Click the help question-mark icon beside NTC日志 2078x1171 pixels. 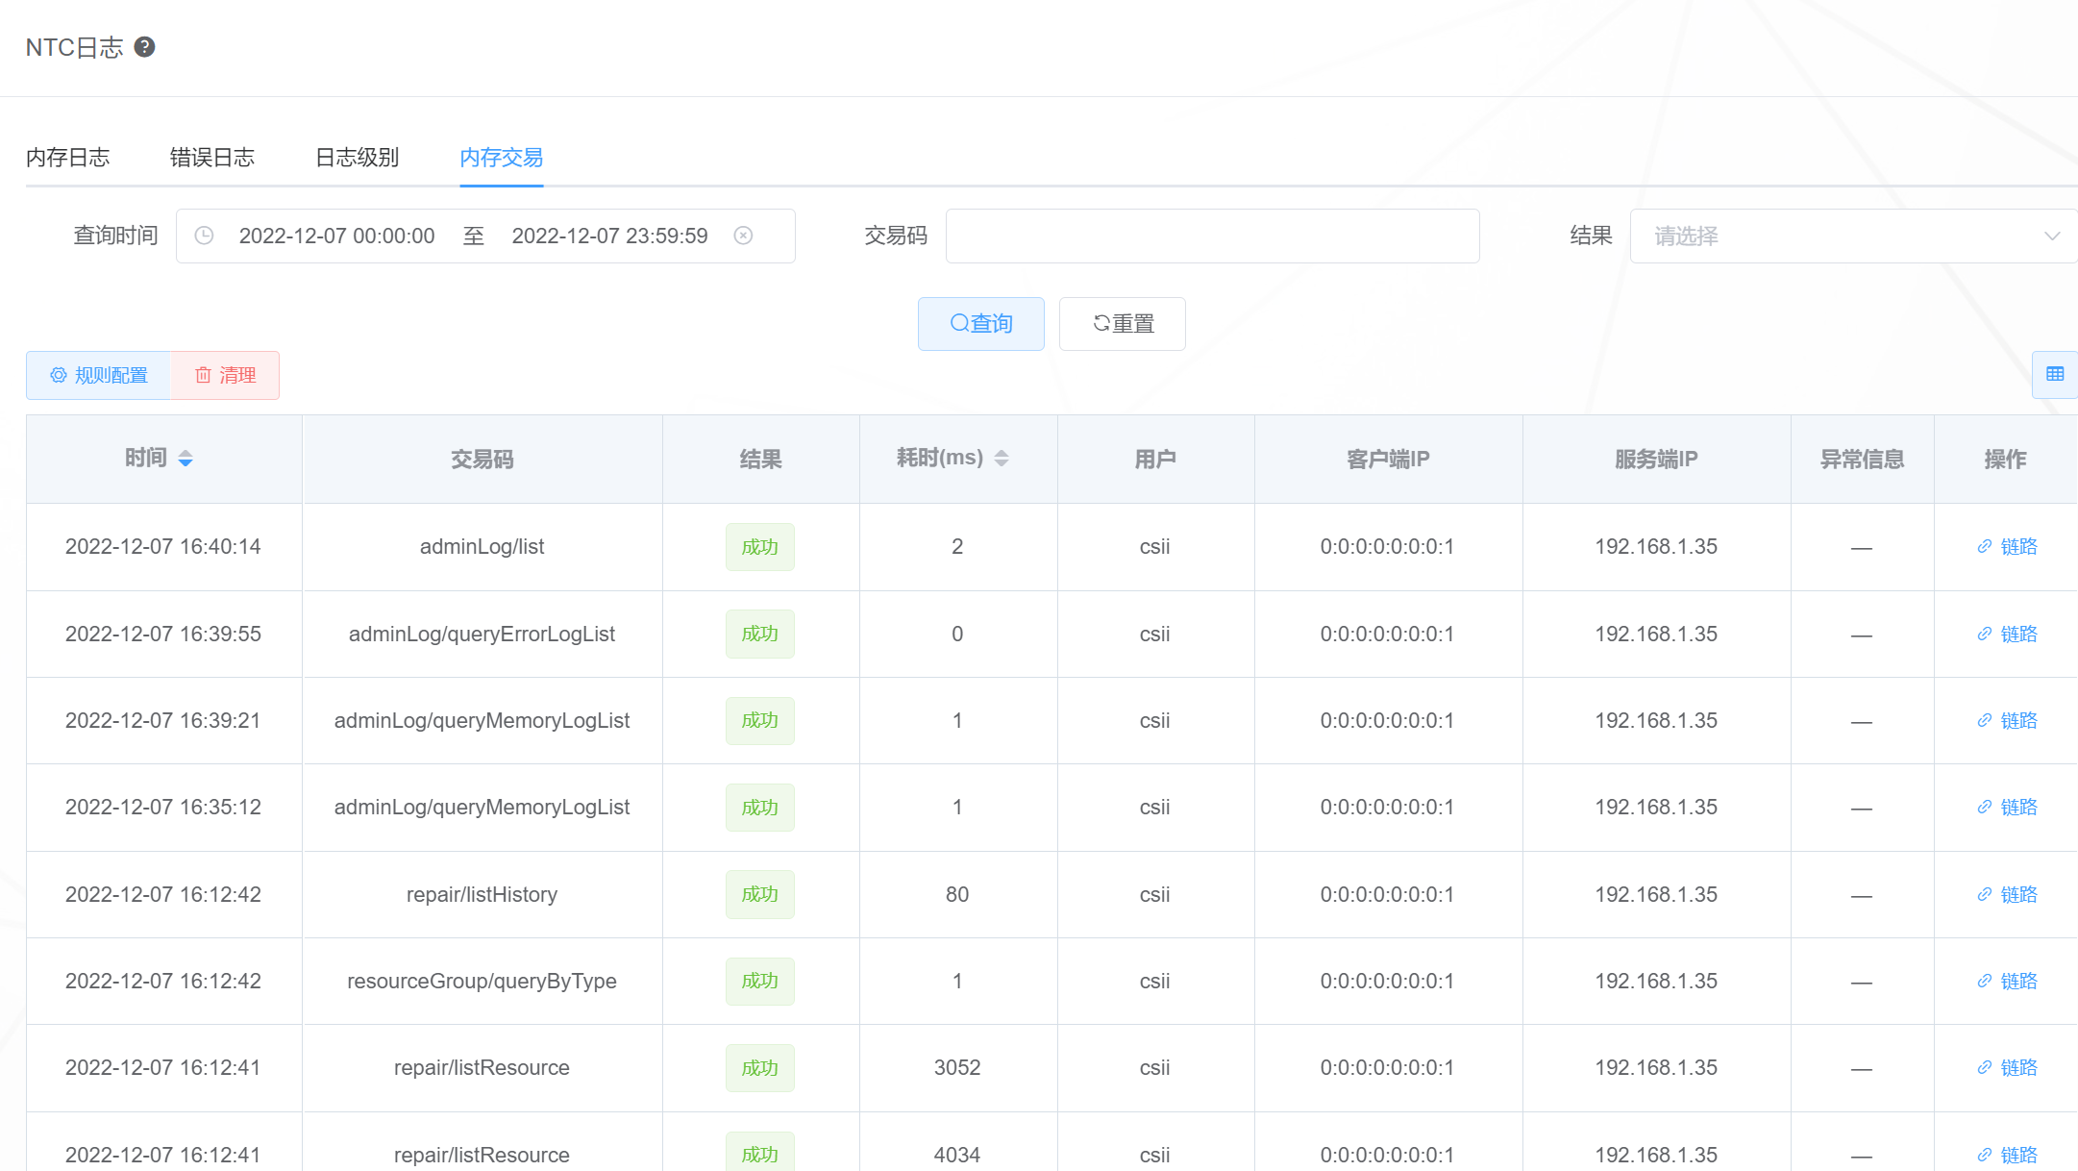point(144,47)
